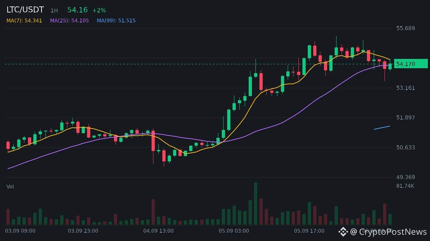430x241 pixels.
Task: Click the 49.369 price axis label
Action: [405, 177]
